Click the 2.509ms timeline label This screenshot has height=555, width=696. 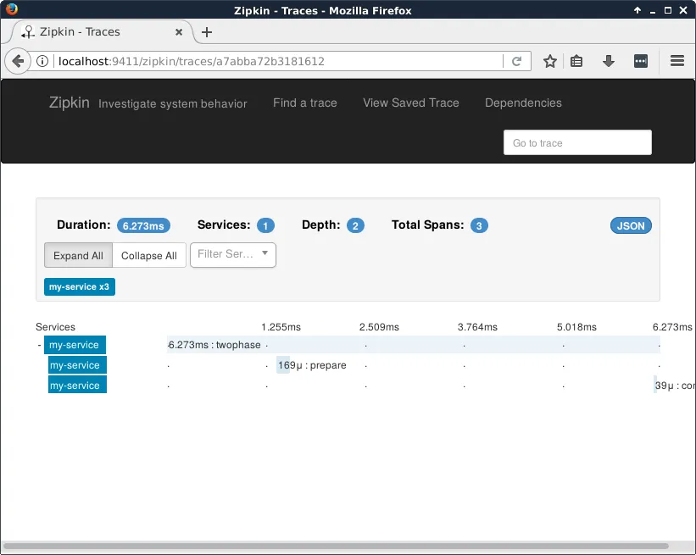(x=379, y=327)
